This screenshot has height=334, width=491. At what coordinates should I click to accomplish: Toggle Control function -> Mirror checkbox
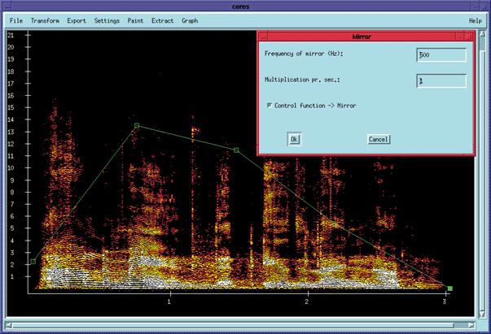coord(270,106)
